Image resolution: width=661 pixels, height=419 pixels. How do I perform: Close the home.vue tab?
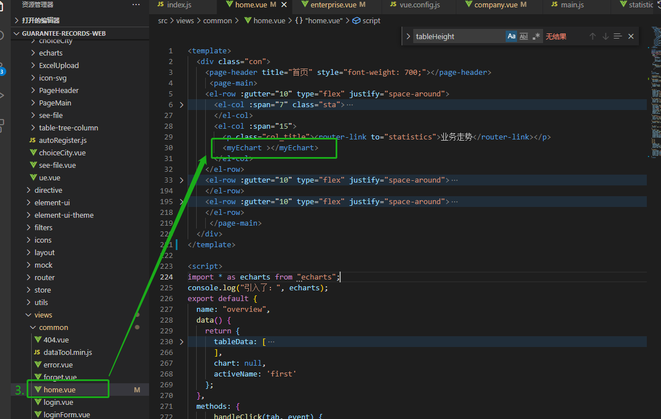tap(284, 5)
